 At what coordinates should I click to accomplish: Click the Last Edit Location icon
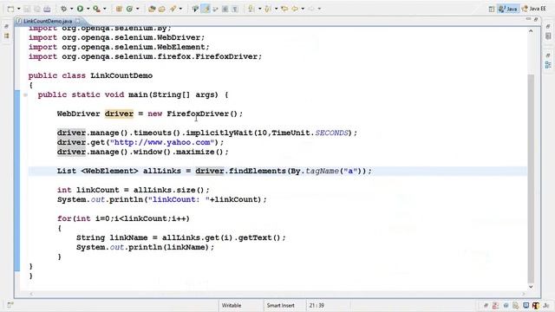coord(284,9)
